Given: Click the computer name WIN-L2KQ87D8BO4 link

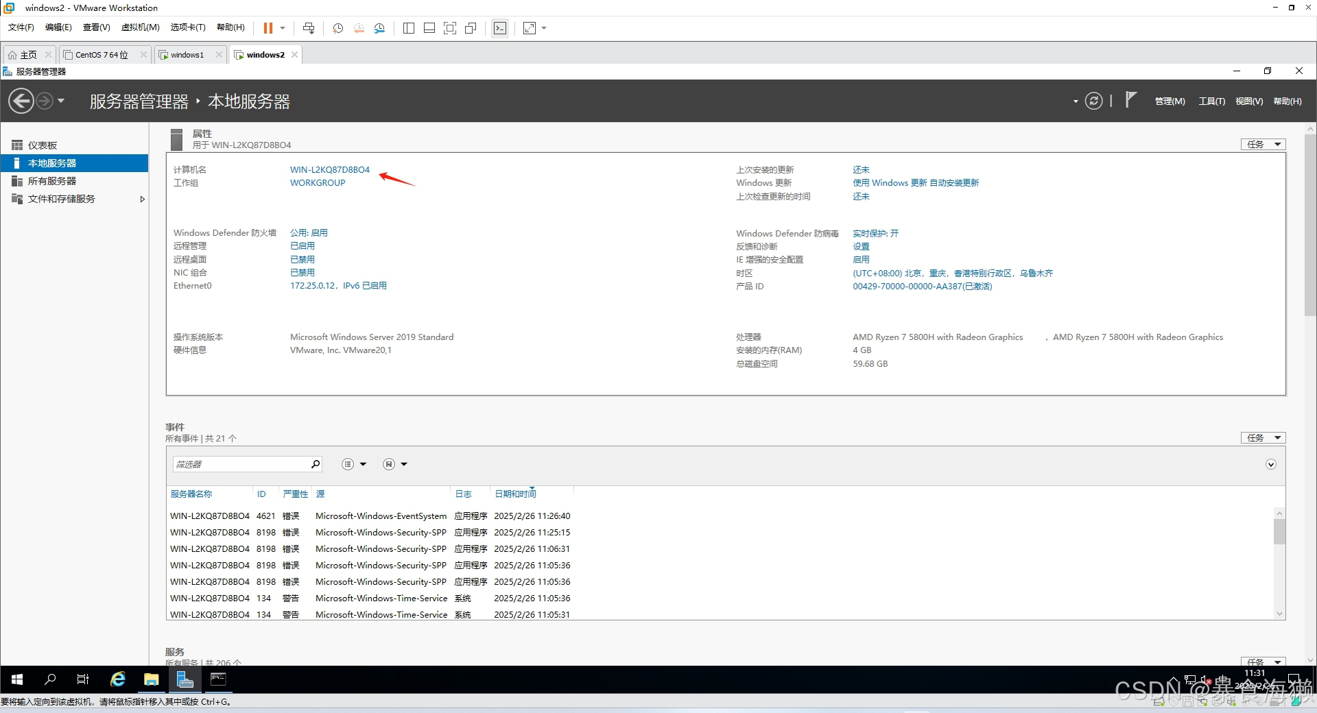Looking at the screenshot, I should 330,170.
